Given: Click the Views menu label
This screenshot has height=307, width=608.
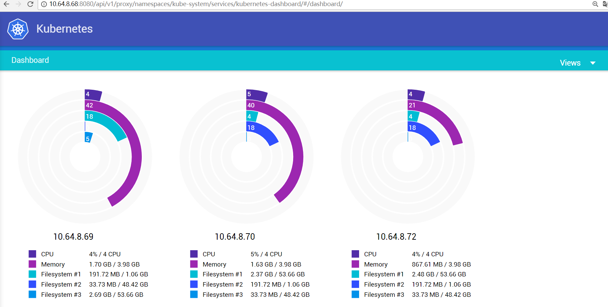Looking at the screenshot, I should [x=570, y=63].
